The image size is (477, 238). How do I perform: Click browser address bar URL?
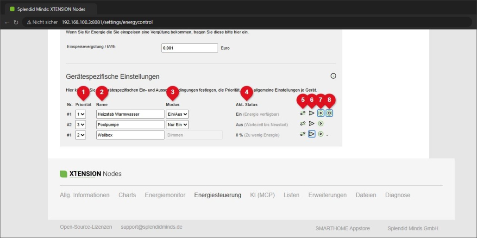point(107,22)
